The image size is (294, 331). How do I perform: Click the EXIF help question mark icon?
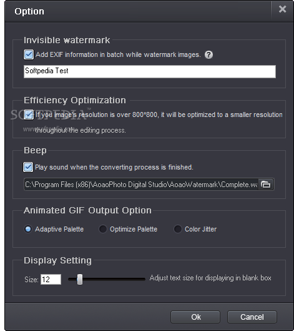click(208, 54)
